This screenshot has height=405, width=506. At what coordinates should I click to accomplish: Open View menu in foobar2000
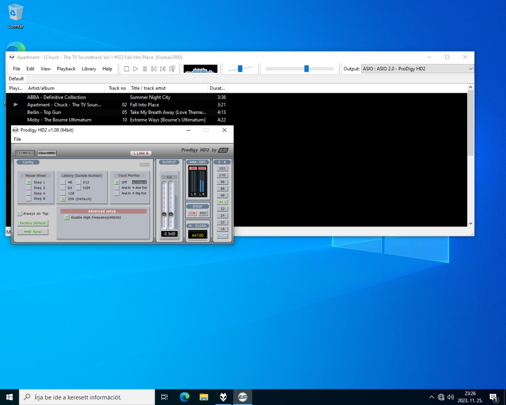[46, 69]
